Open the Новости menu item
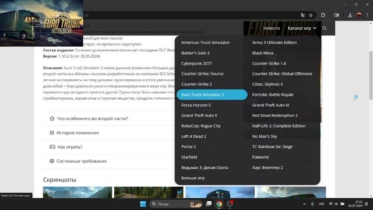Viewport: 373px width, 210px height. click(272, 28)
